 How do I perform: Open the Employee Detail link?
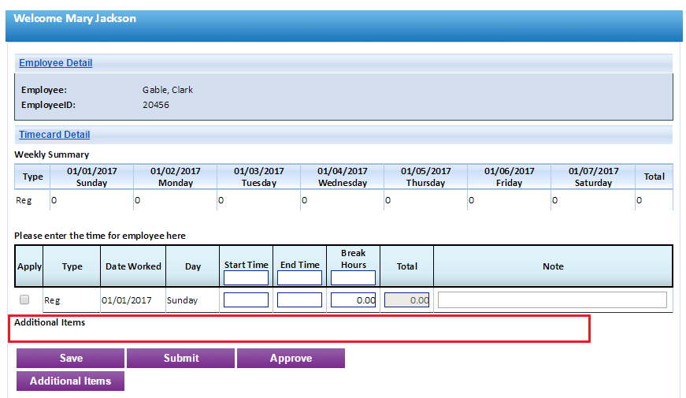(x=56, y=62)
